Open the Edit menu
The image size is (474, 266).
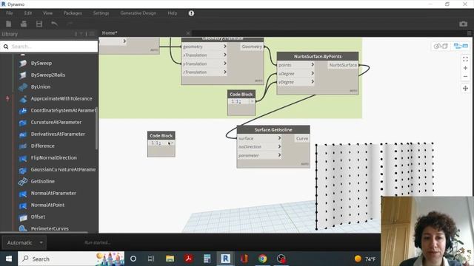point(28,13)
